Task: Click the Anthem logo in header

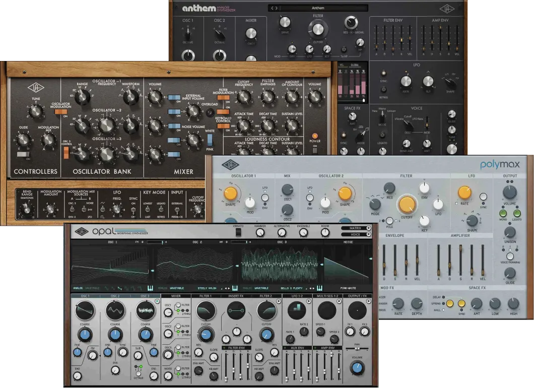Action: click(x=198, y=8)
